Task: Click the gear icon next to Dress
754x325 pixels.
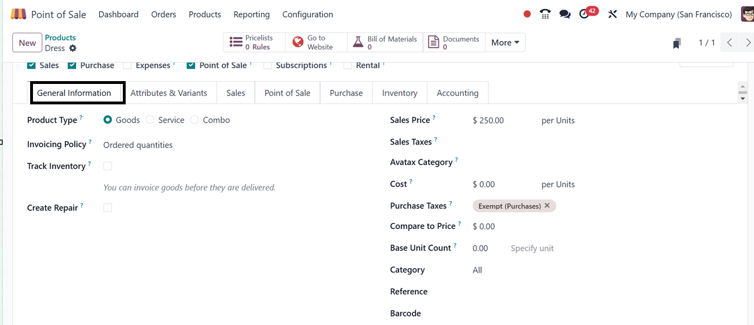Action: pos(73,49)
